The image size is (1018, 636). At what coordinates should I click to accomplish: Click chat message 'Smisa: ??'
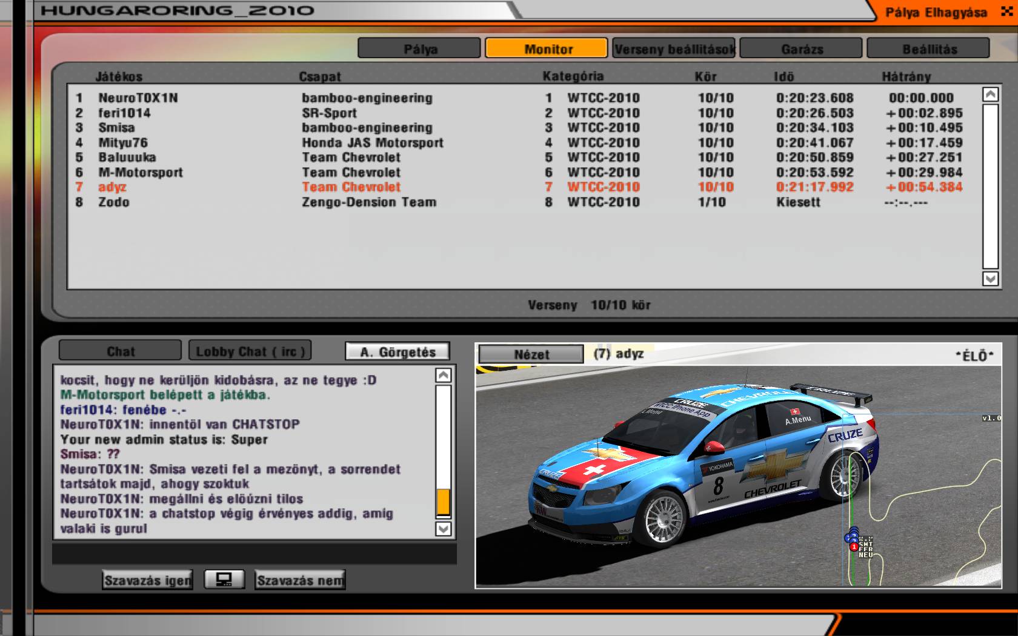coord(90,454)
